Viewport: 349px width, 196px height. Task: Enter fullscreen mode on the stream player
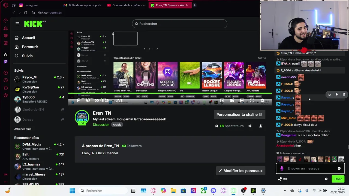coord(252,100)
